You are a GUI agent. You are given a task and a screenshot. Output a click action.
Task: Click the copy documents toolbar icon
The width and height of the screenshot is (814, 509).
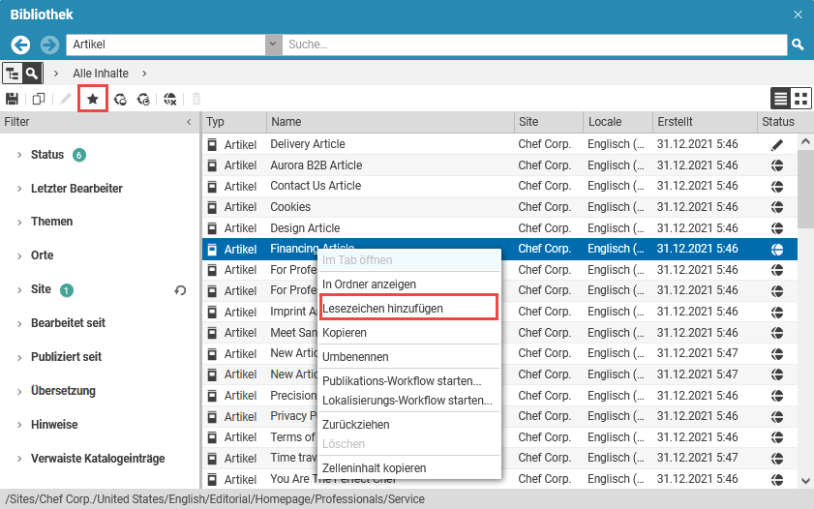[39, 99]
